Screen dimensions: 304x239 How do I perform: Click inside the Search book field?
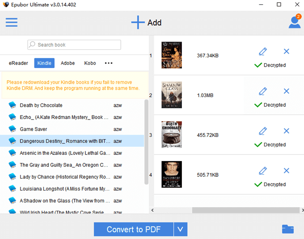[x=74, y=45]
